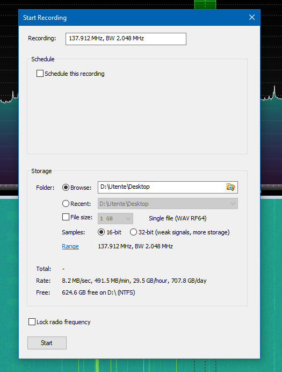Click the Range link
282x372 pixels.
[x=70, y=246]
